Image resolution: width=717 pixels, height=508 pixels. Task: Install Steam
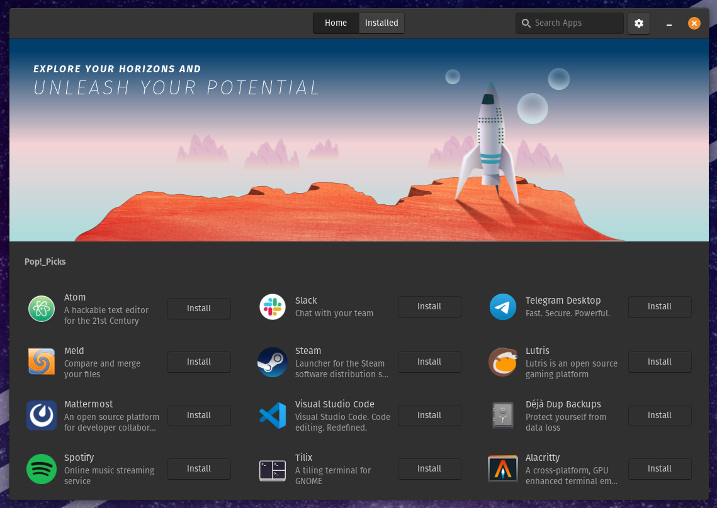tap(429, 362)
